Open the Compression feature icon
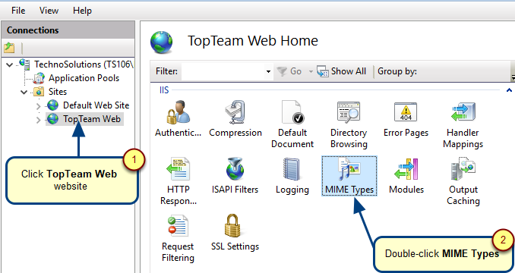This screenshot has width=515, height=273. pos(235,112)
